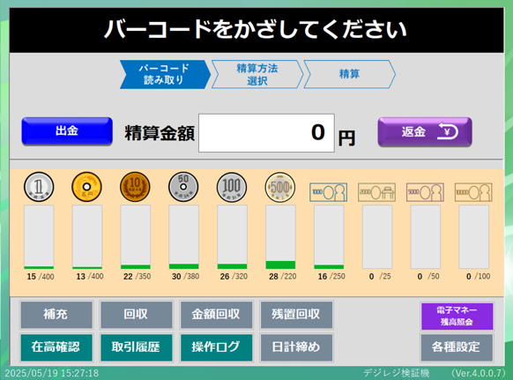Image resolution: width=513 pixels, height=380 pixels.
Task: Go to the 精算 step tab
Action: pos(349,74)
